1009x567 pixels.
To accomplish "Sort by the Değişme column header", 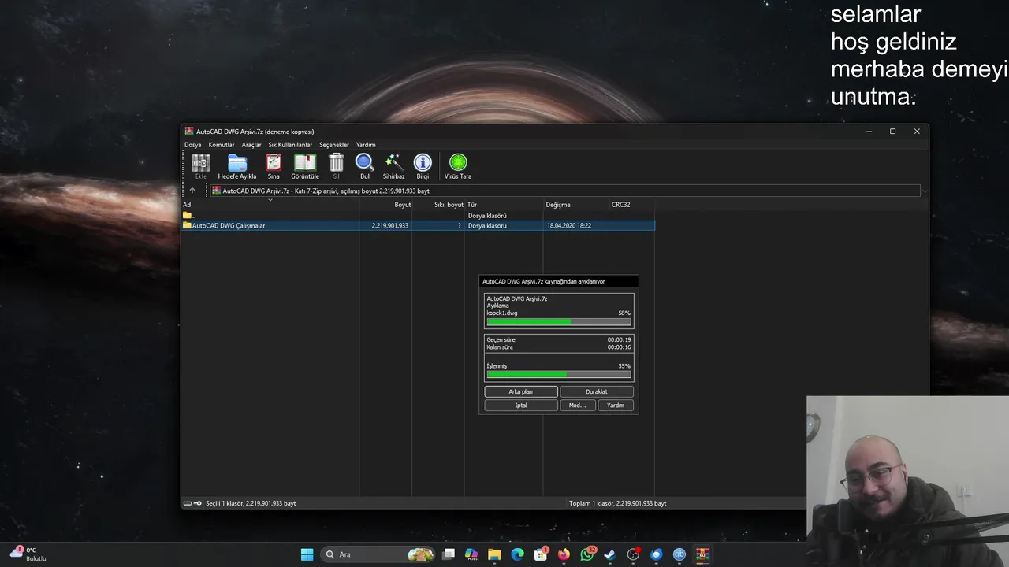I will [x=575, y=205].
